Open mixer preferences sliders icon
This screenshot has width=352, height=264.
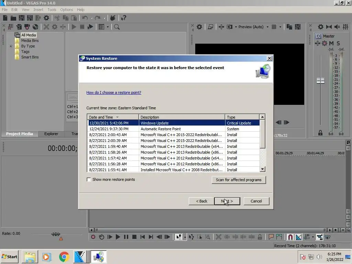[345, 27]
